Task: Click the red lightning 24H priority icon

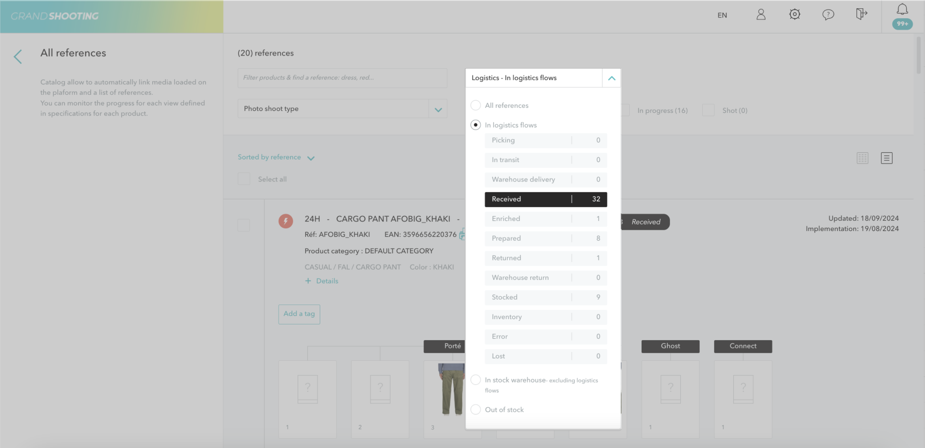Action: coord(285,221)
